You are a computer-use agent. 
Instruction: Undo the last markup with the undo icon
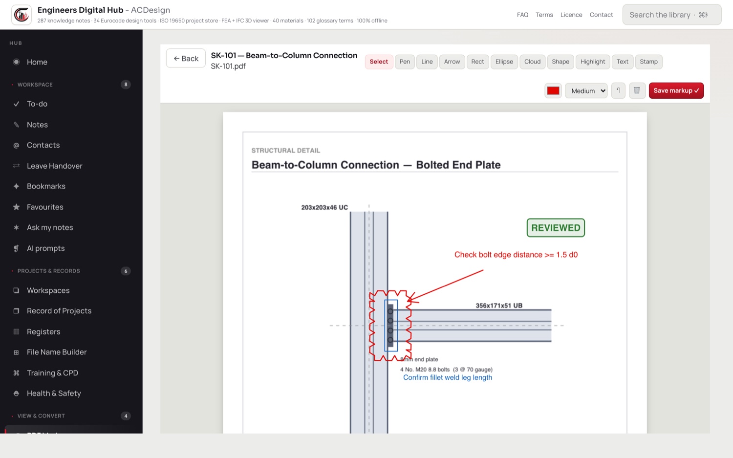coord(618,90)
